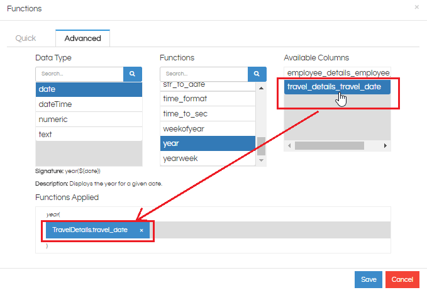This screenshot has width=427, height=290.
Task: Click the Functions list vertical scrollbar thumb
Action: point(261,146)
